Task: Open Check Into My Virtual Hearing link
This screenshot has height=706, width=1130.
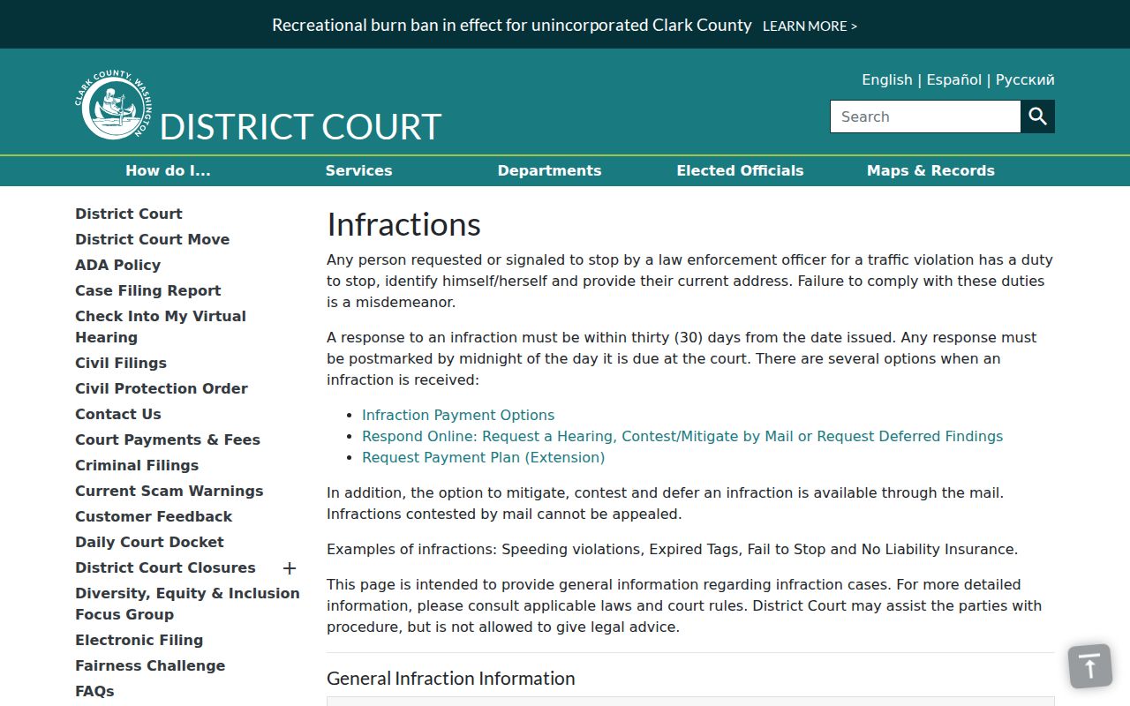Action: tap(161, 327)
